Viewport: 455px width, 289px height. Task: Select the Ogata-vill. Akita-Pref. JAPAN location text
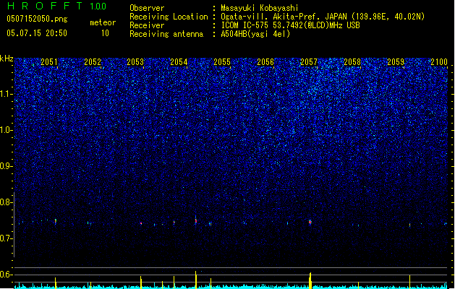click(323, 17)
